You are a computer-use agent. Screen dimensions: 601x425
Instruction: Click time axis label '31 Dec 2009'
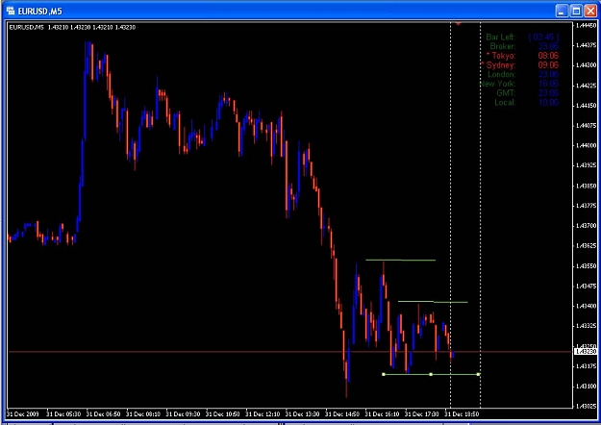[23, 414]
